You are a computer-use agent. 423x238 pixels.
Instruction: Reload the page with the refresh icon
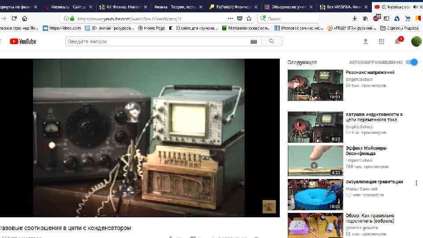point(14,19)
